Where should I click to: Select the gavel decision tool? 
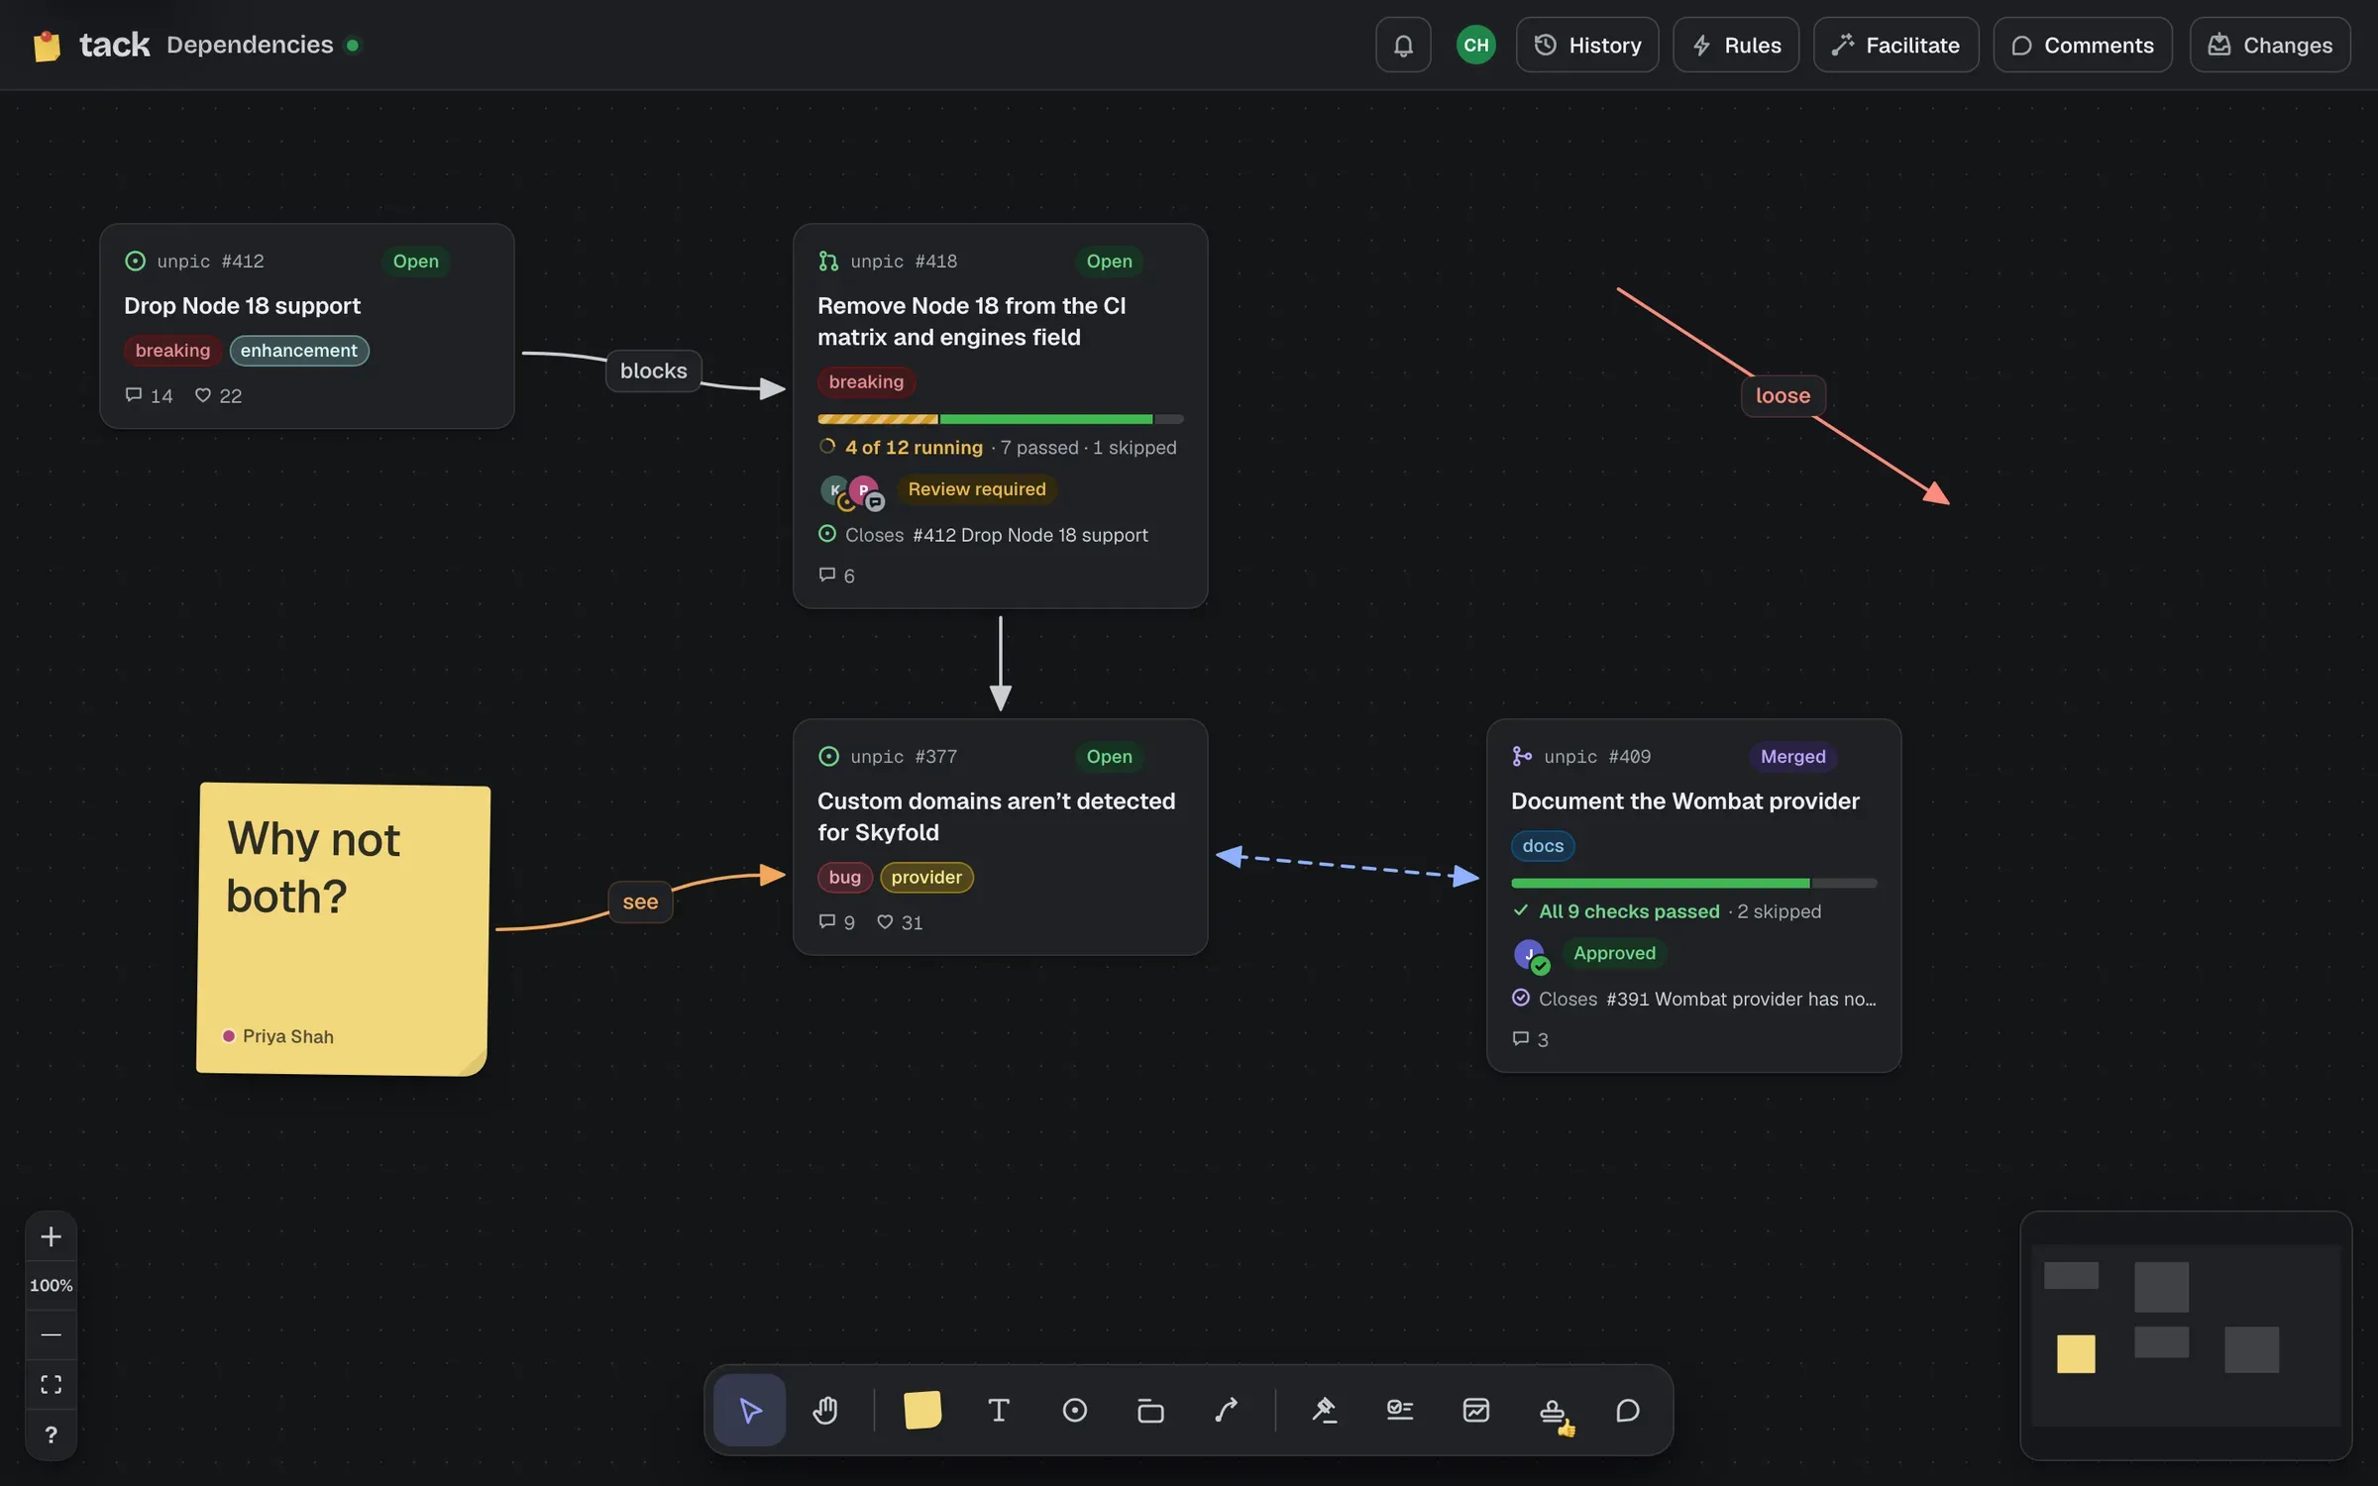click(1324, 1409)
